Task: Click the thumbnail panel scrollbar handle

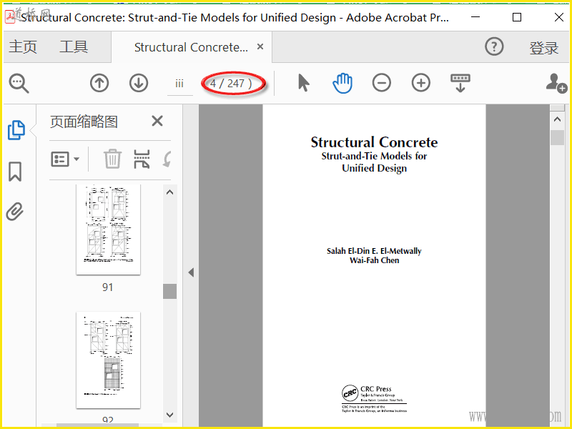Action: 169,291
